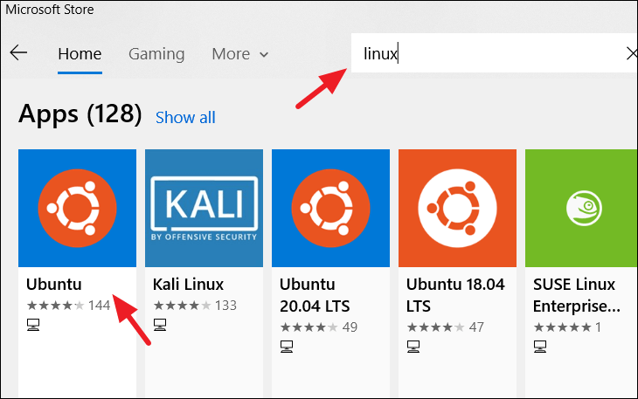Click the PC device icon under Ubuntu
The height and width of the screenshot is (399, 638).
(x=33, y=325)
